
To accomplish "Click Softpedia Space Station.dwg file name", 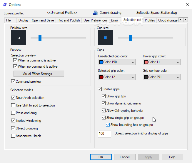I will coord(157,13).
